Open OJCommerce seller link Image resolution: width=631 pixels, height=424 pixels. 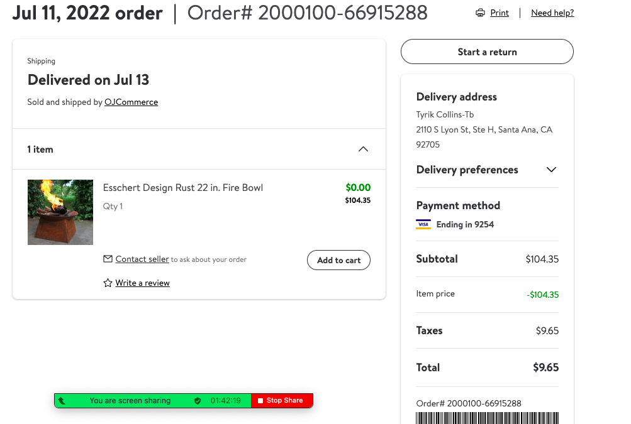pyautogui.click(x=131, y=102)
